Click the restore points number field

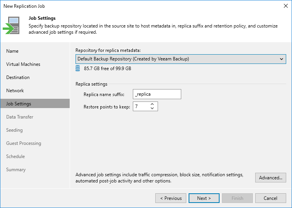coord(141,107)
